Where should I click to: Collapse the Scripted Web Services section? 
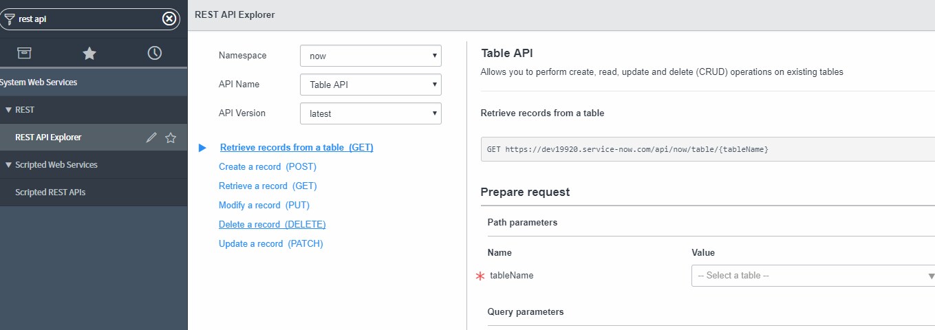click(x=8, y=165)
